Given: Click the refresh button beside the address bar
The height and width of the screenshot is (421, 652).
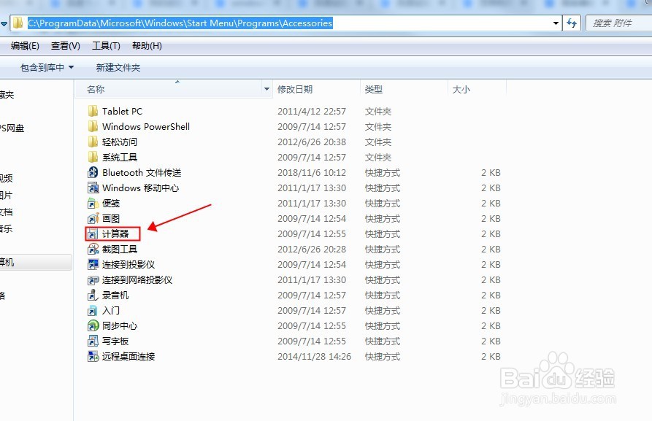Looking at the screenshot, I should coord(572,23).
